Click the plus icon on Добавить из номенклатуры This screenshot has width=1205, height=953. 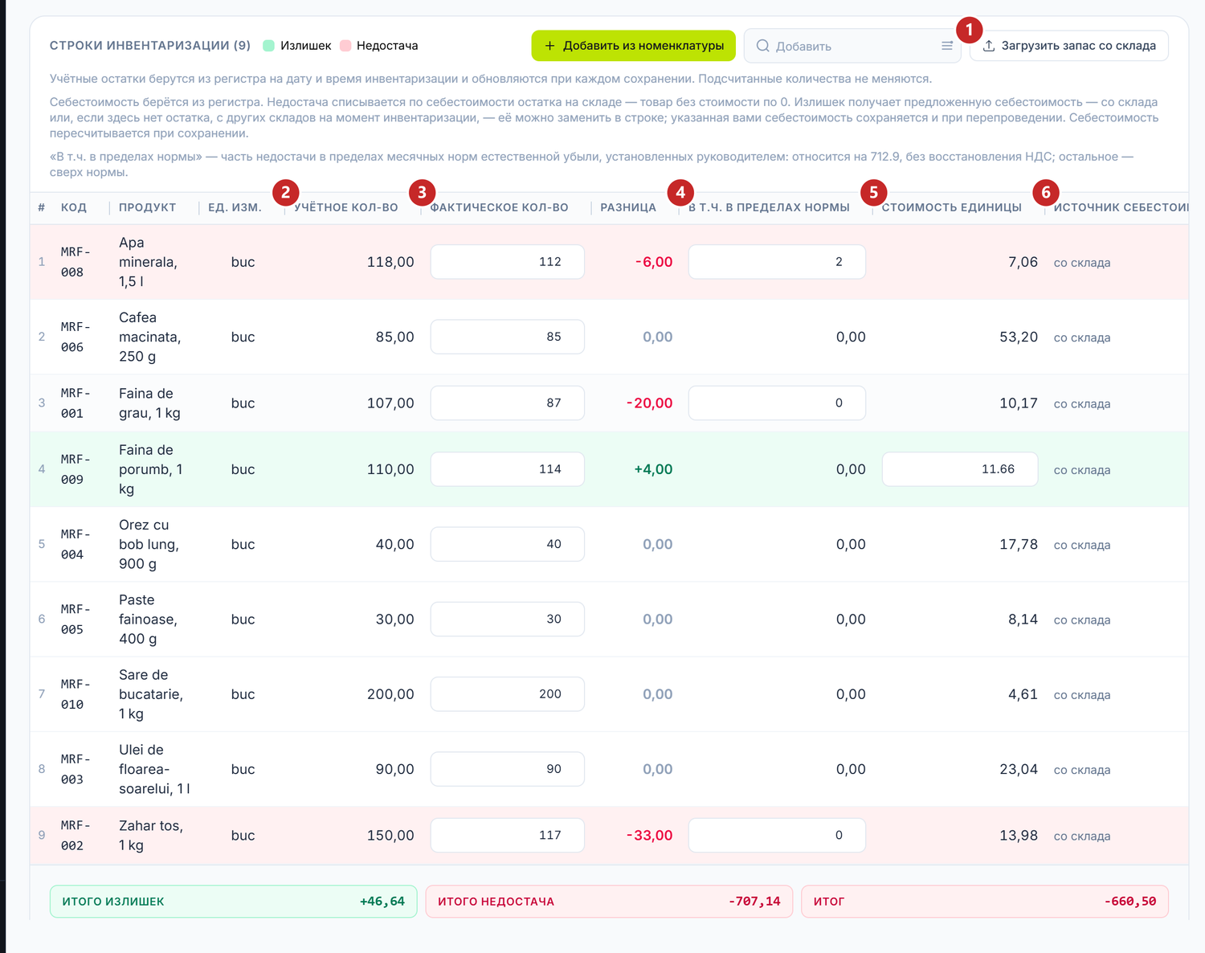(x=549, y=46)
